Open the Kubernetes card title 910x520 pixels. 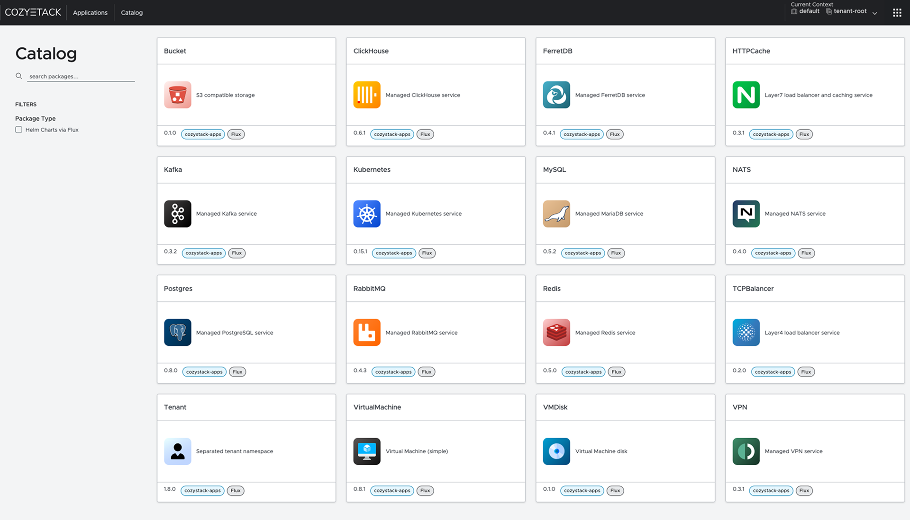372,170
